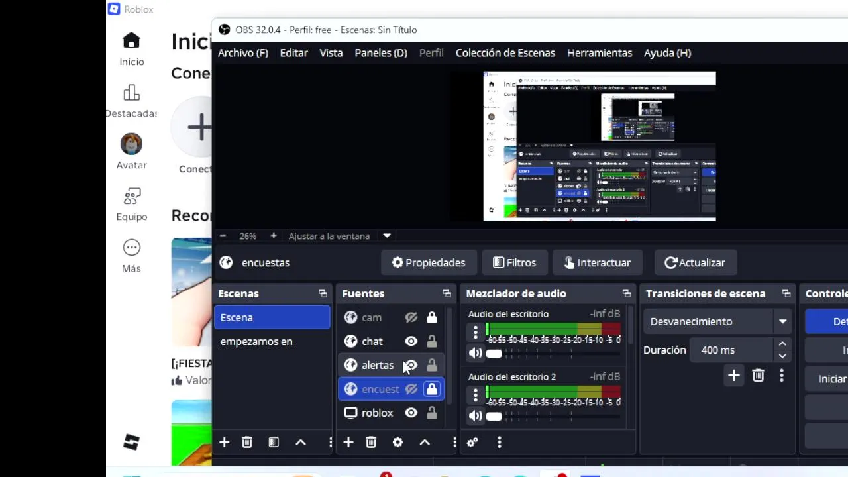Viewport: 848px width, 477px height.
Task: Click Propiedades button
Action: pos(429,263)
